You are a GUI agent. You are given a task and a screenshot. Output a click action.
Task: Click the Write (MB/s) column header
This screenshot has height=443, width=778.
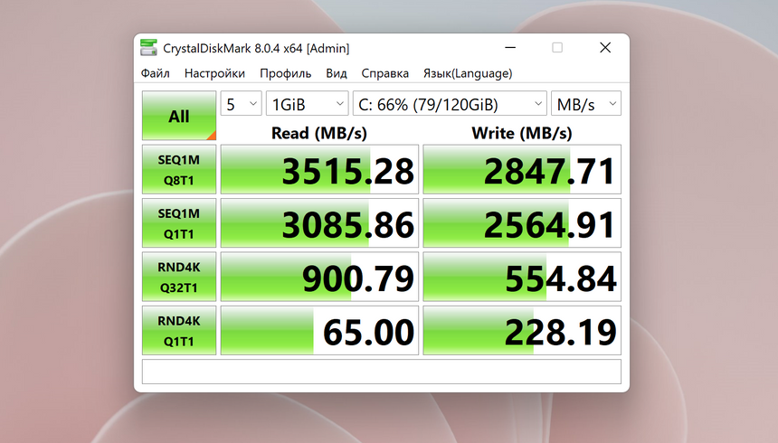(522, 133)
